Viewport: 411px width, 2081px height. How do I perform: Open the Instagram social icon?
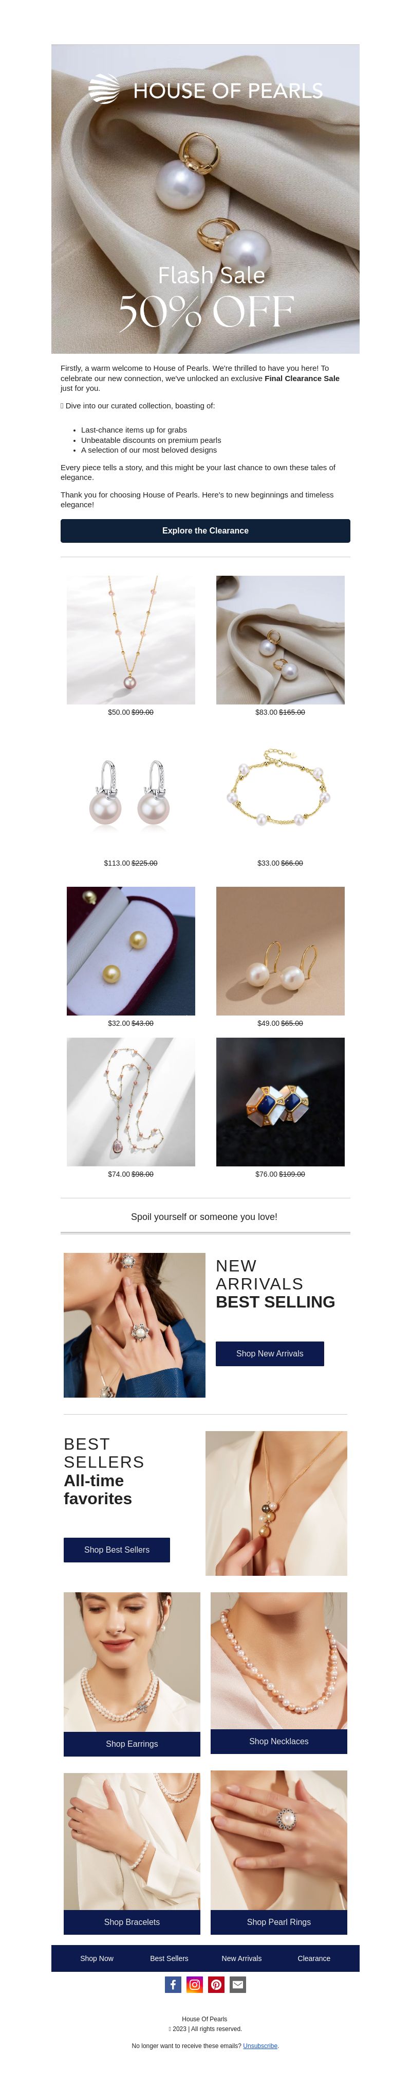coord(194,1984)
